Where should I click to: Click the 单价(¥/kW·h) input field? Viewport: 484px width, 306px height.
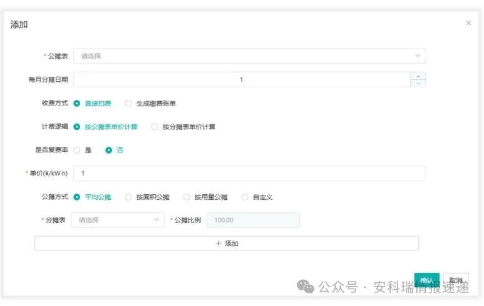click(x=249, y=173)
